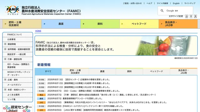Expand the 行事・講習会等 plus icon
200x112 pixels.
click(x=5, y=59)
